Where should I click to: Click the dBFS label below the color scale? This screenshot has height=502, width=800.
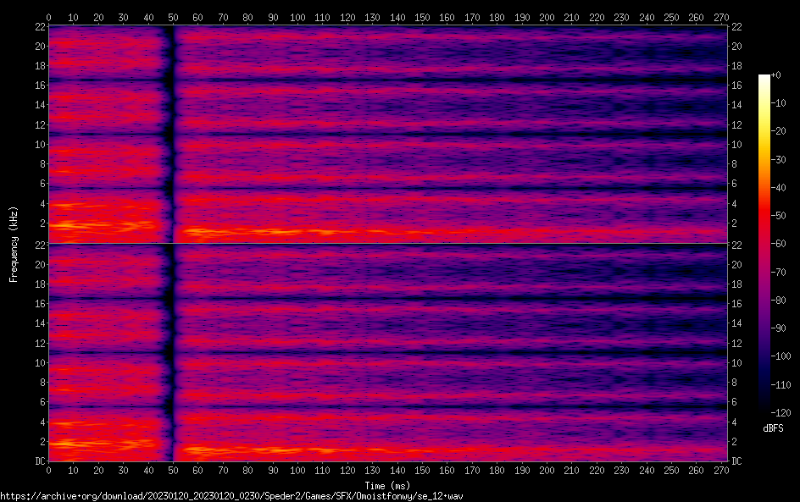click(772, 429)
